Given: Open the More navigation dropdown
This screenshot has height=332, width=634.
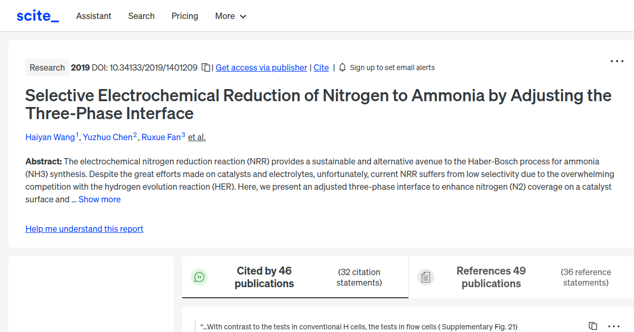Looking at the screenshot, I should coord(230,16).
